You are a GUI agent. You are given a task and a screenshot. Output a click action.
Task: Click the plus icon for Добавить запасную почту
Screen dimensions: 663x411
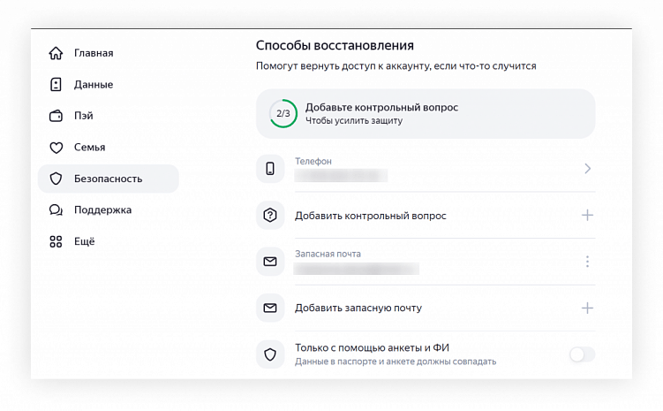pyautogui.click(x=587, y=308)
